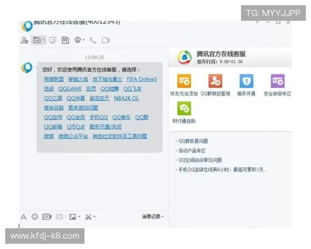This screenshot has height=249, width=311.
Task: Start a video call with camera icon
Action: (x=106, y=40)
